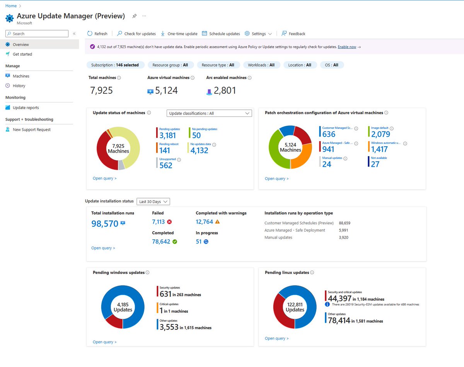Open query under Pending linux updates
Screen dimensions: 464x367
tap(276, 338)
